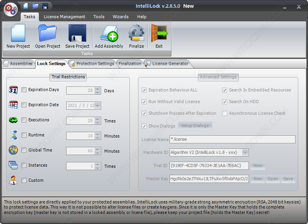The image size is (308, 224).
Task: Open a project with the Open Project icon
Action: [47, 33]
